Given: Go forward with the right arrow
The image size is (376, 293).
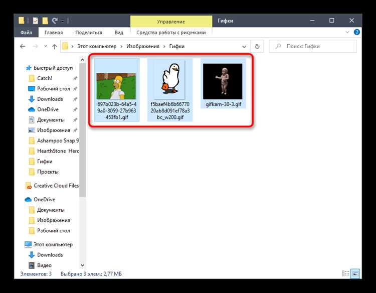Looking at the screenshot, I should point(35,46).
